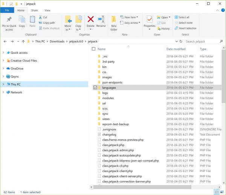Open the Easy access dropdown
This screenshot has height=195, width=226.
(x=130, y=23)
